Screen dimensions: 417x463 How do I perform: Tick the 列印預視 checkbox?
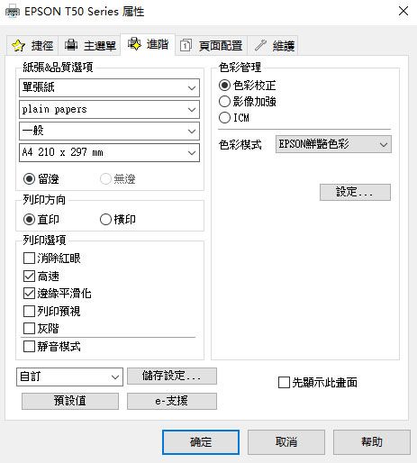(x=29, y=311)
